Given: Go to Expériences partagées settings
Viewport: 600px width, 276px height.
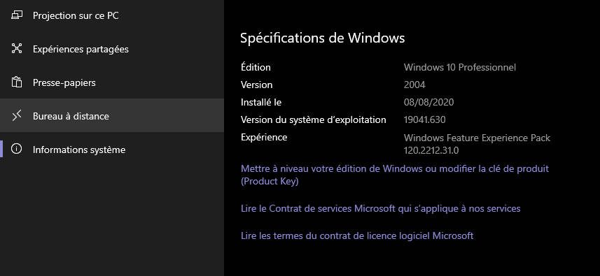Looking at the screenshot, I should (112, 49).
